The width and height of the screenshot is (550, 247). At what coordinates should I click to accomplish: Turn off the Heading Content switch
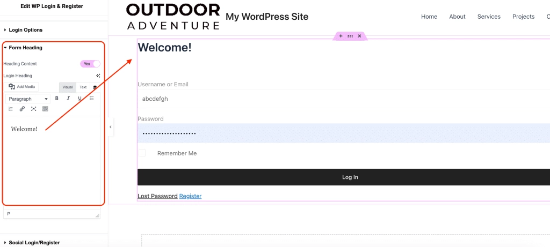tap(90, 64)
